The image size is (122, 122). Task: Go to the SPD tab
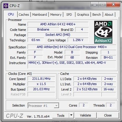(x=69, y=15)
